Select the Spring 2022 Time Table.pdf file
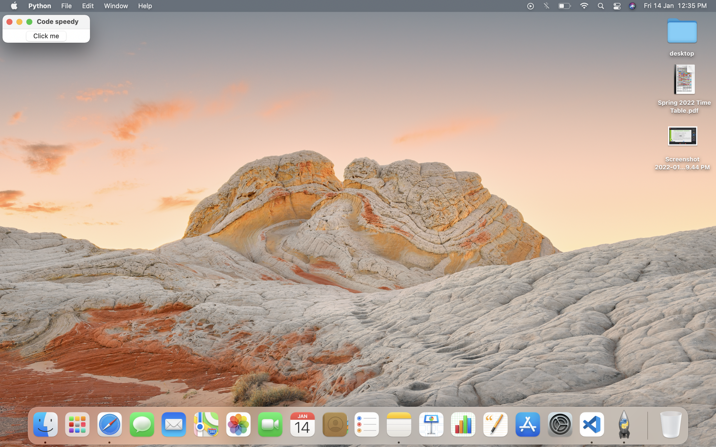The width and height of the screenshot is (716, 447). point(684,80)
